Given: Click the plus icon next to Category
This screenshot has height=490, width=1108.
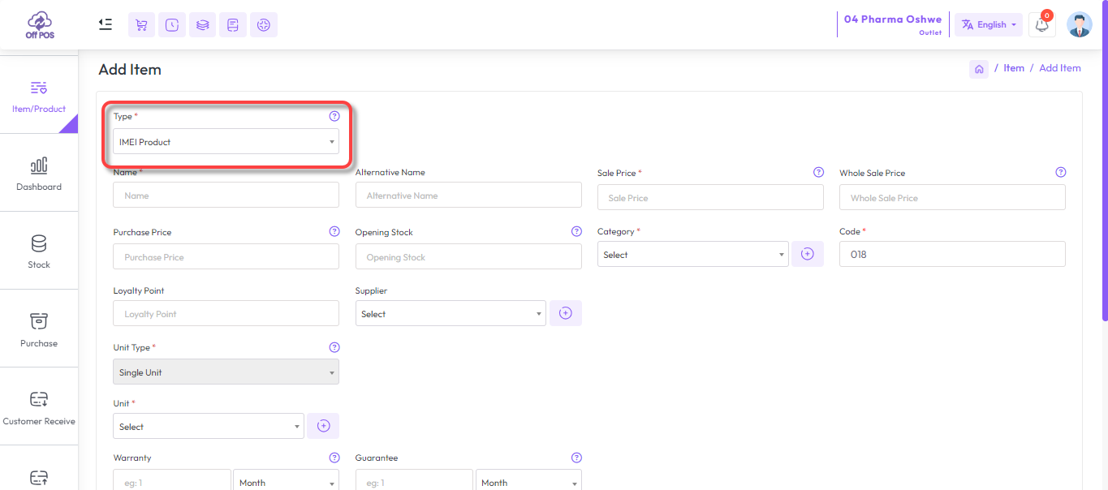Looking at the screenshot, I should click(x=807, y=255).
